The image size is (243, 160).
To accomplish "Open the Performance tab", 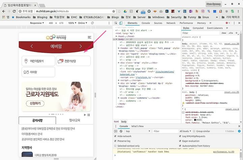I will 186,23.
